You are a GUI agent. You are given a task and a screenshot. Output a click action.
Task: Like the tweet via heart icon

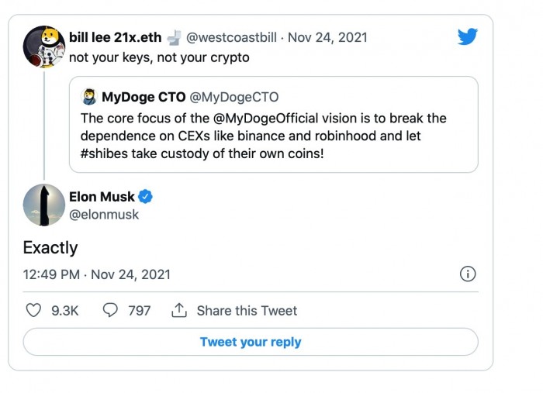(33, 310)
